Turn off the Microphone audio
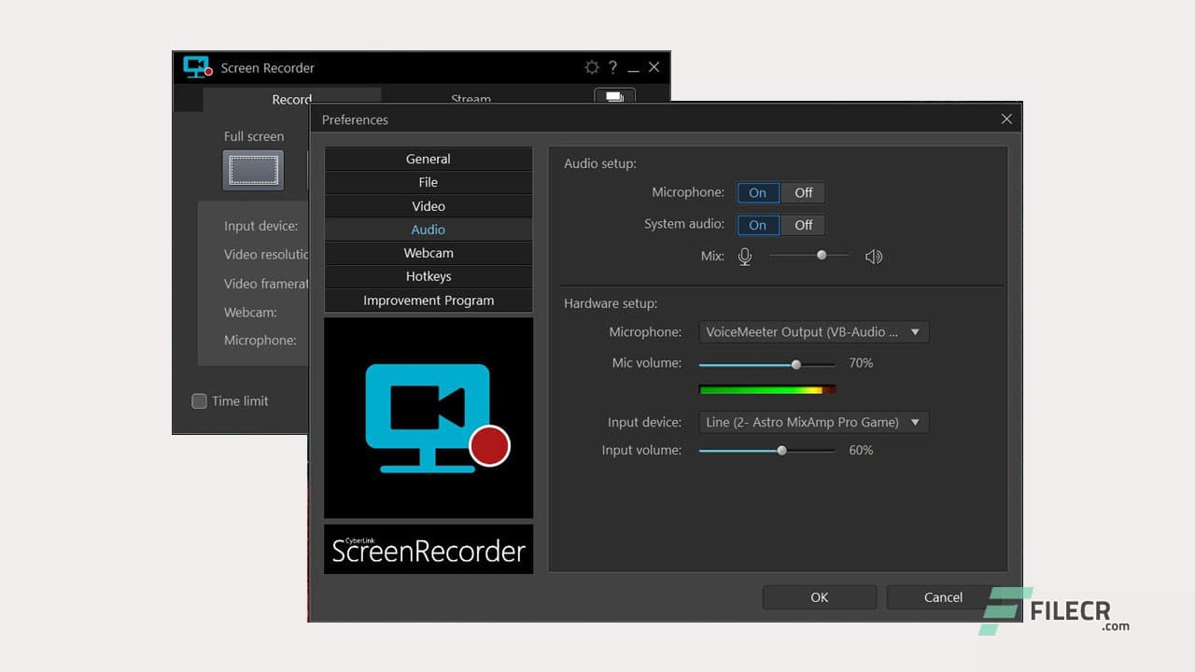The width and height of the screenshot is (1195, 672). [805, 192]
